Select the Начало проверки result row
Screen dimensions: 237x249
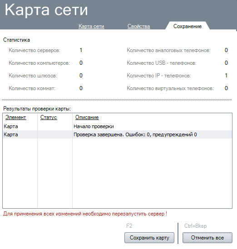[x=117, y=126]
